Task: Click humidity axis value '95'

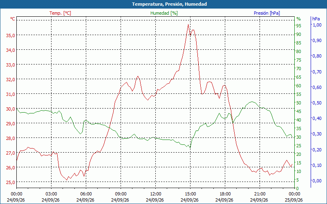Action: (299, 26)
